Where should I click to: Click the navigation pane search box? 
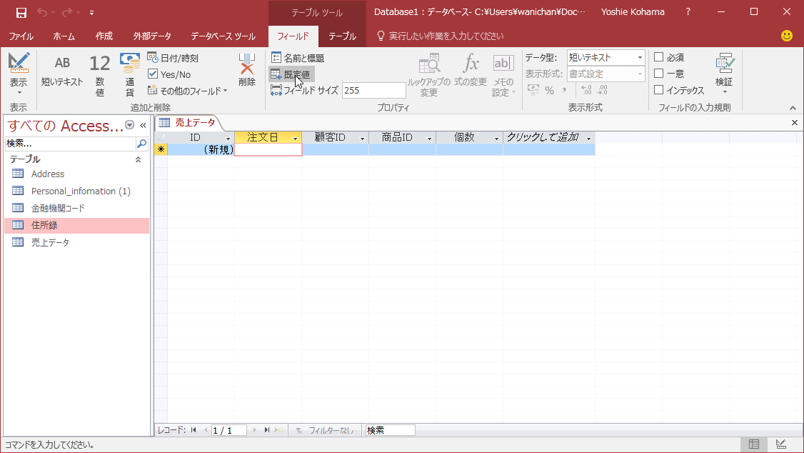coord(70,144)
